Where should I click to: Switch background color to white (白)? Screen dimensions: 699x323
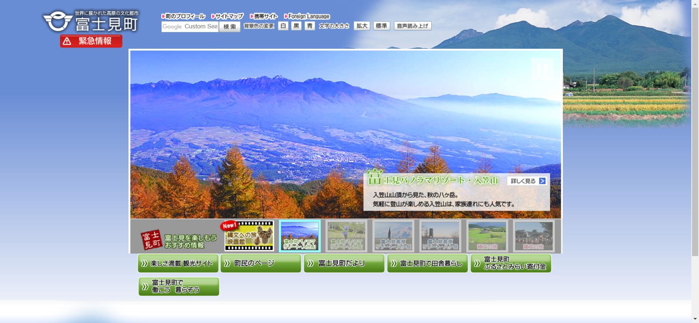point(283,26)
